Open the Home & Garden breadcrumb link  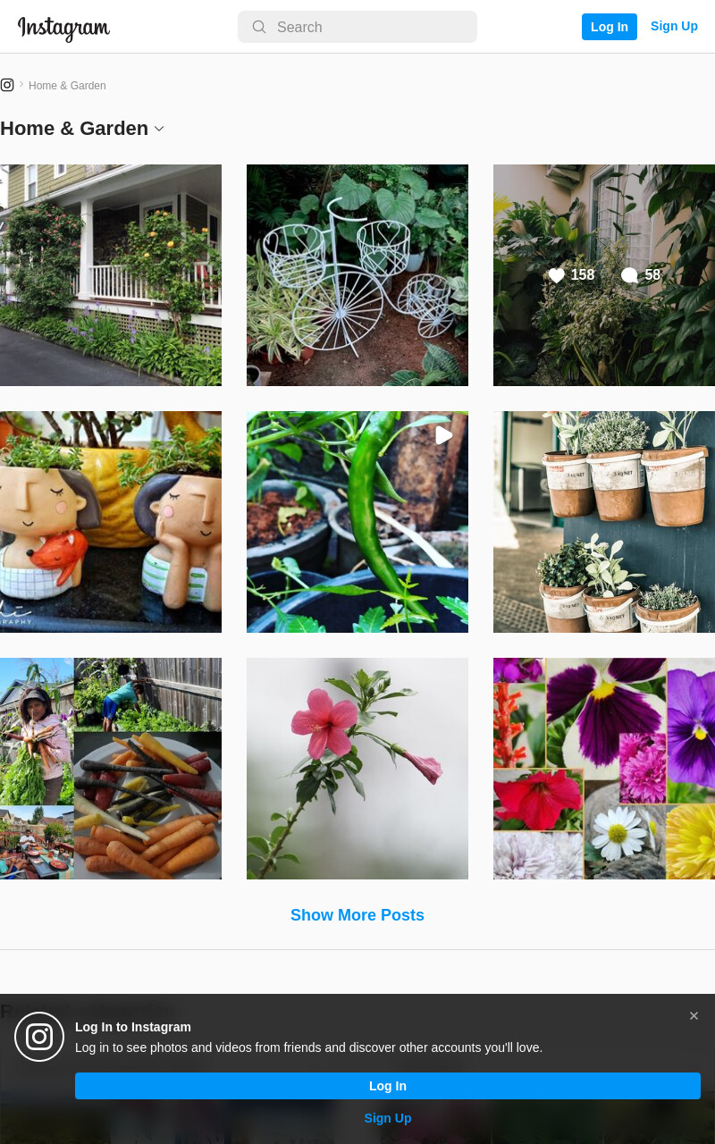click(x=67, y=86)
